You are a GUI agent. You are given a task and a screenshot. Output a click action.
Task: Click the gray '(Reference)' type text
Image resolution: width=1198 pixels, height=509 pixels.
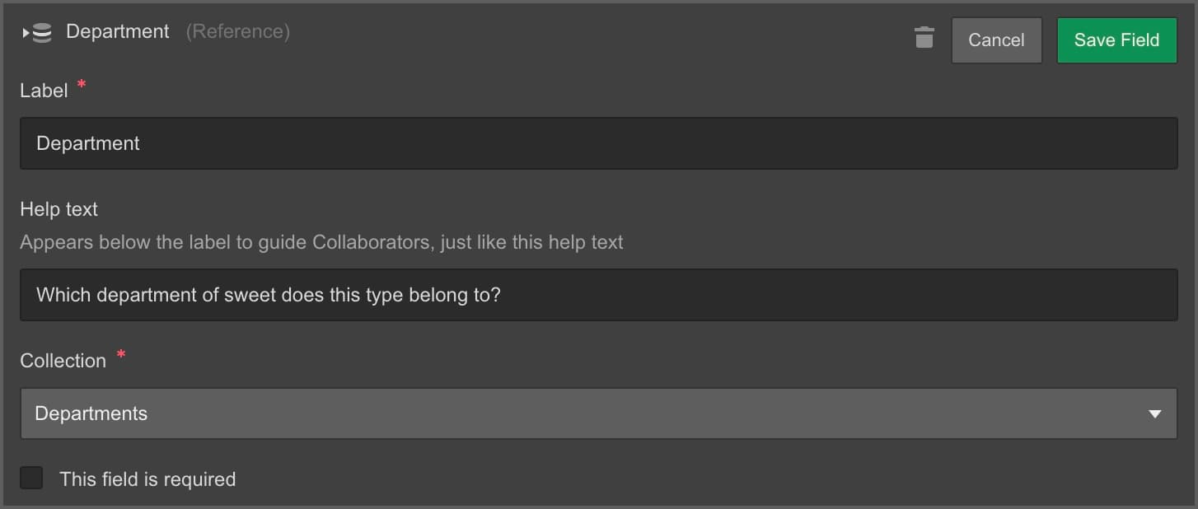[x=238, y=32]
